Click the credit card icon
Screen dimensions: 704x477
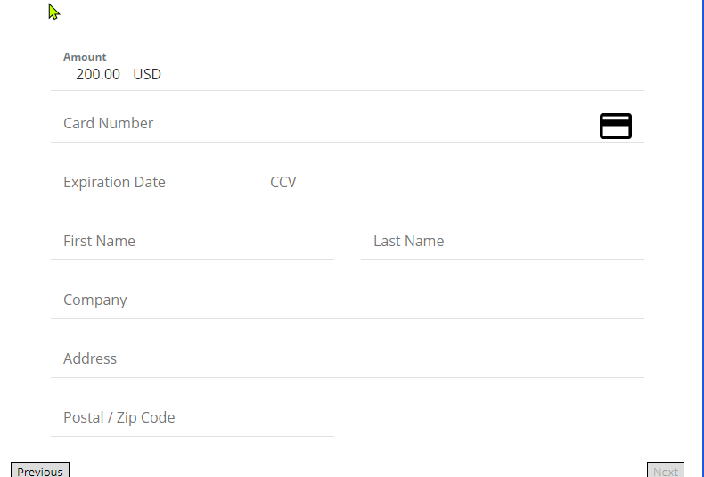(x=616, y=127)
